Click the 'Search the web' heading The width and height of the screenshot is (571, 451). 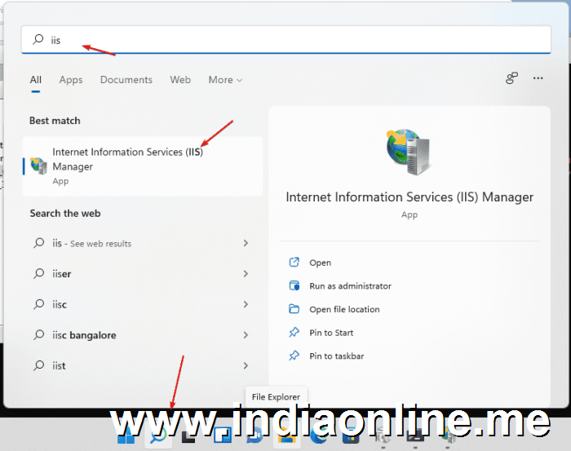coord(65,214)
